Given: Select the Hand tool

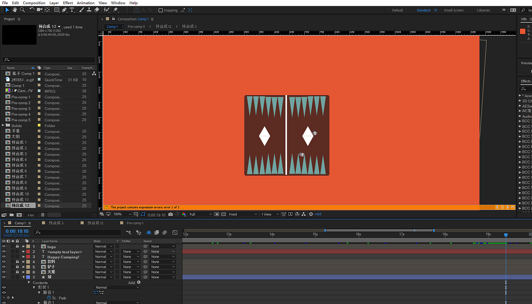Looking at the screenshot, I should 15,10.
